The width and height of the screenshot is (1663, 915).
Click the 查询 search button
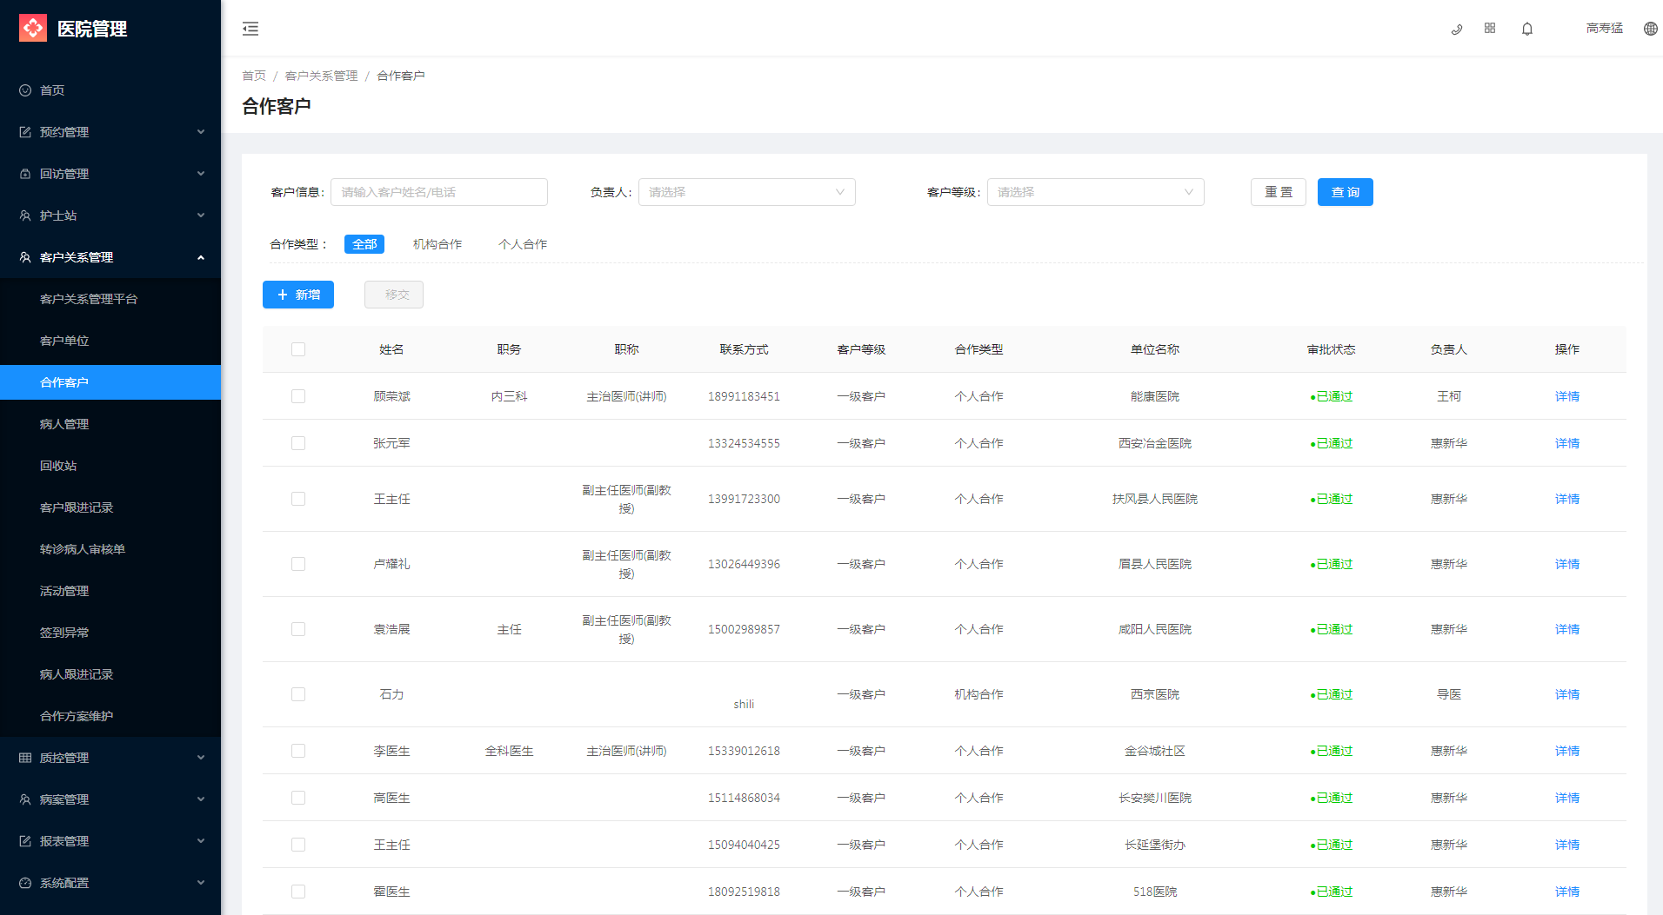click(x=1346, y=192)
